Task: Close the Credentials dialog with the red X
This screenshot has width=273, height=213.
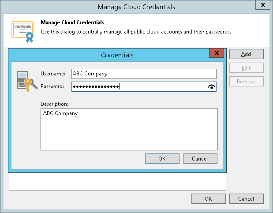Action: tap(216, 53)
